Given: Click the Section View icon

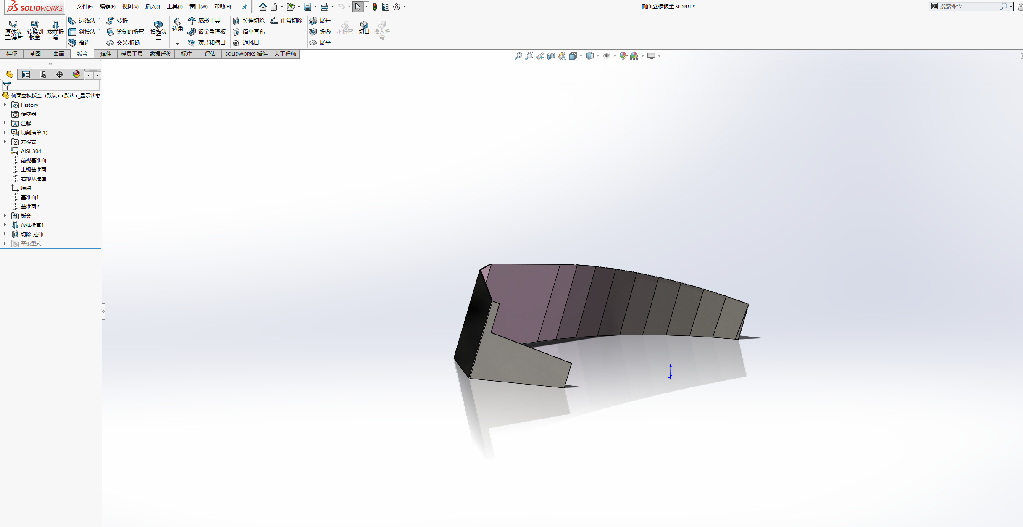Looking at the screenshot, I should tap(551, 56).
